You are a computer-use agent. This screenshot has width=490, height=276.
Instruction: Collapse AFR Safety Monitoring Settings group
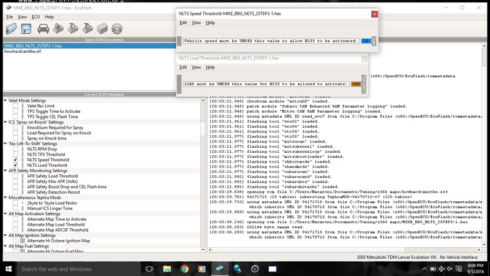(x=6, y=171)
